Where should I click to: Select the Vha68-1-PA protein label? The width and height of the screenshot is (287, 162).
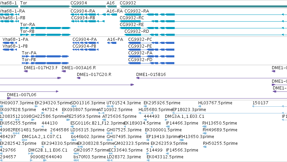16,39
